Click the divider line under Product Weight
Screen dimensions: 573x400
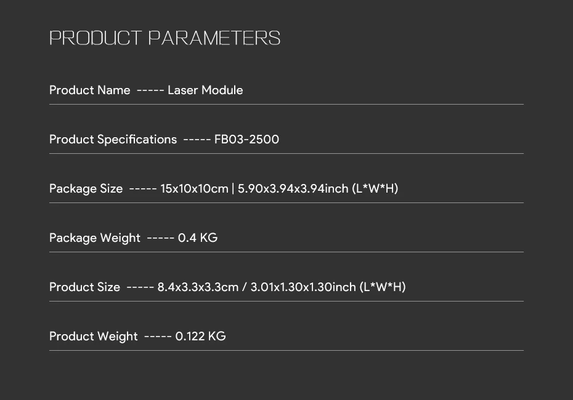pyautogui.click(x=286, y=350)
